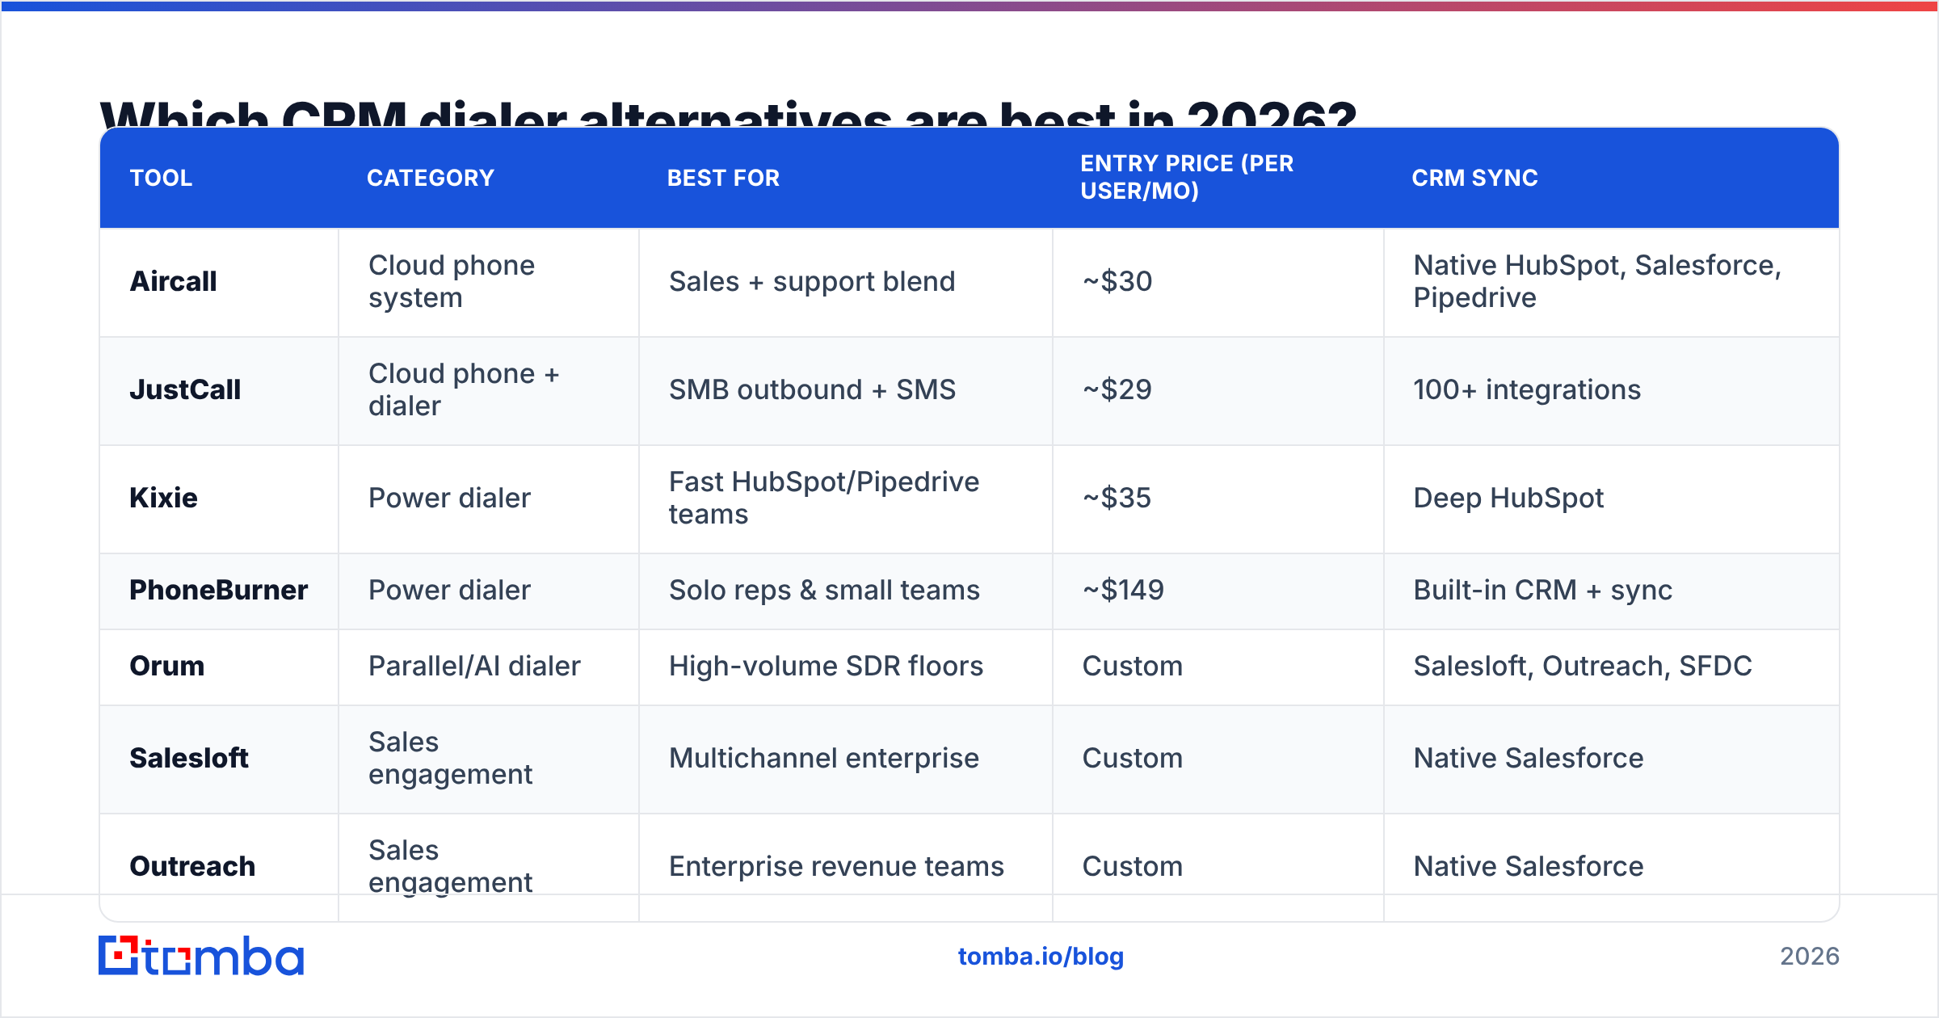Open the tomba.io/blog link
The image size is (1939, 1018).
pos(1041,957)
